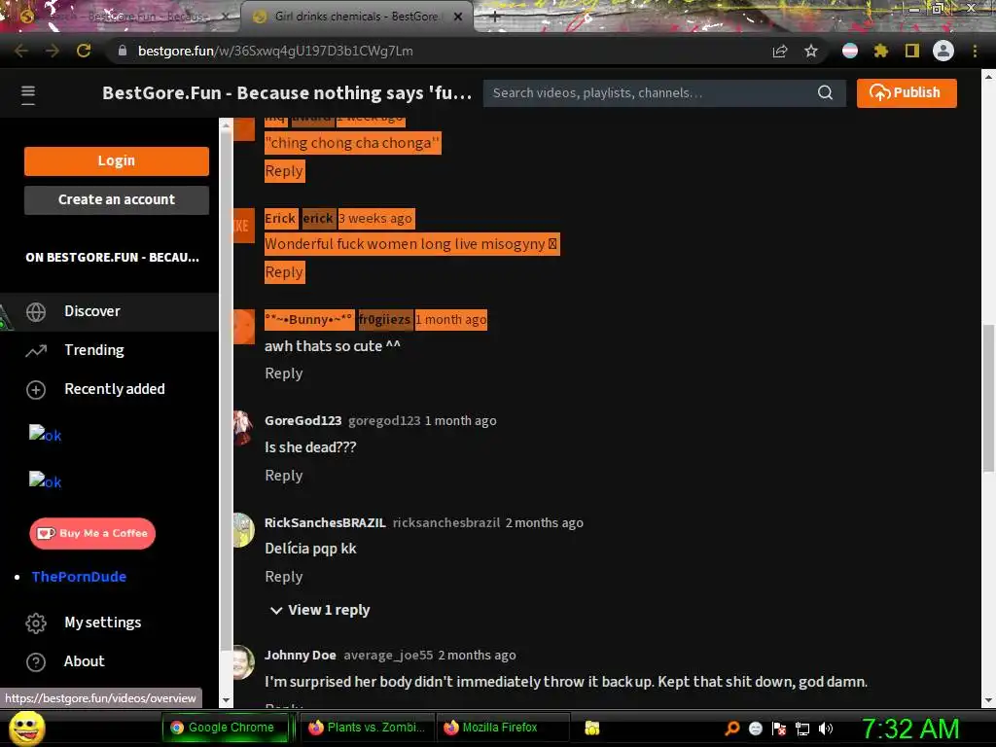Open the extensions puzzle icon
996x747 pixels.
[880, 51]
